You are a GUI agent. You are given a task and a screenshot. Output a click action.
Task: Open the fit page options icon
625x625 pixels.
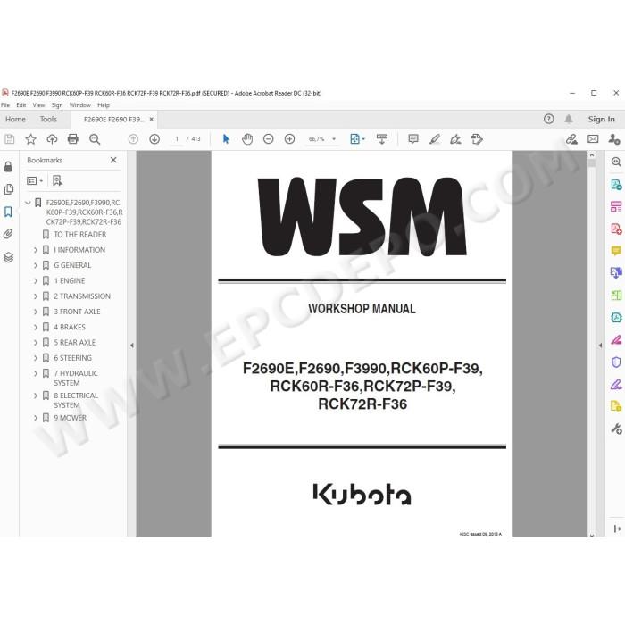click(x=357, y=139)
